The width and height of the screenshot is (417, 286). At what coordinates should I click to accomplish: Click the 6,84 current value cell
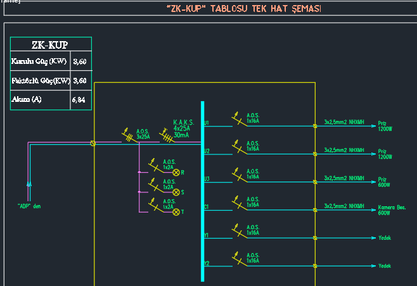(x=81, y=100)
